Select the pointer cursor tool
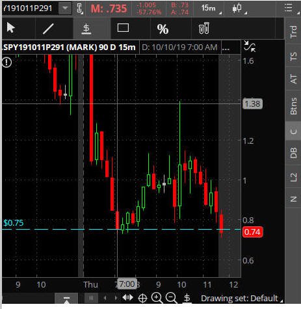301x309 pixels. click(10, 28)
